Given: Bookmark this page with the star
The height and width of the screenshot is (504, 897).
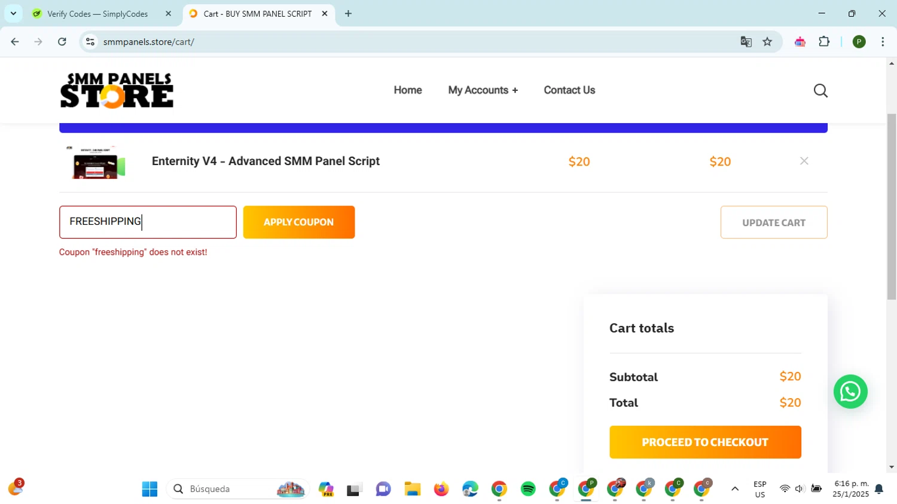Looking at the screenshot, I should tap(767, 42).
